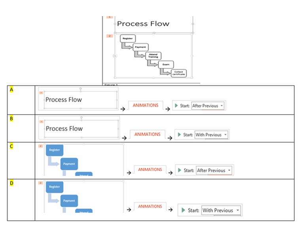This screenshot has width=303, height=226.
Task: Open the With Previous dropdown in row B
Action: coord(225,135)
